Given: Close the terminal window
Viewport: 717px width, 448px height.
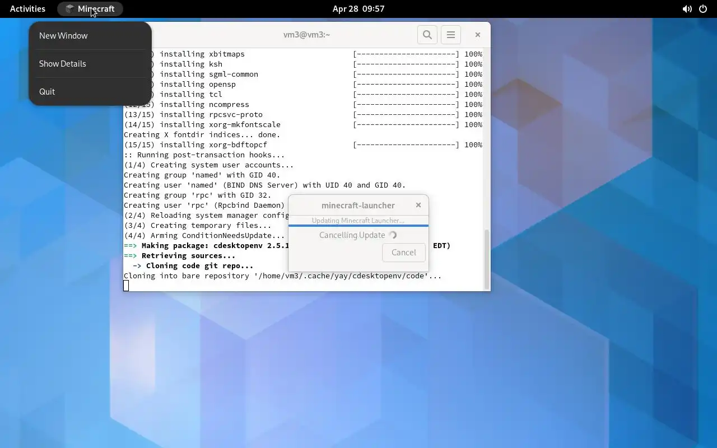Looking at the screenshot, I should pos(478,35).
